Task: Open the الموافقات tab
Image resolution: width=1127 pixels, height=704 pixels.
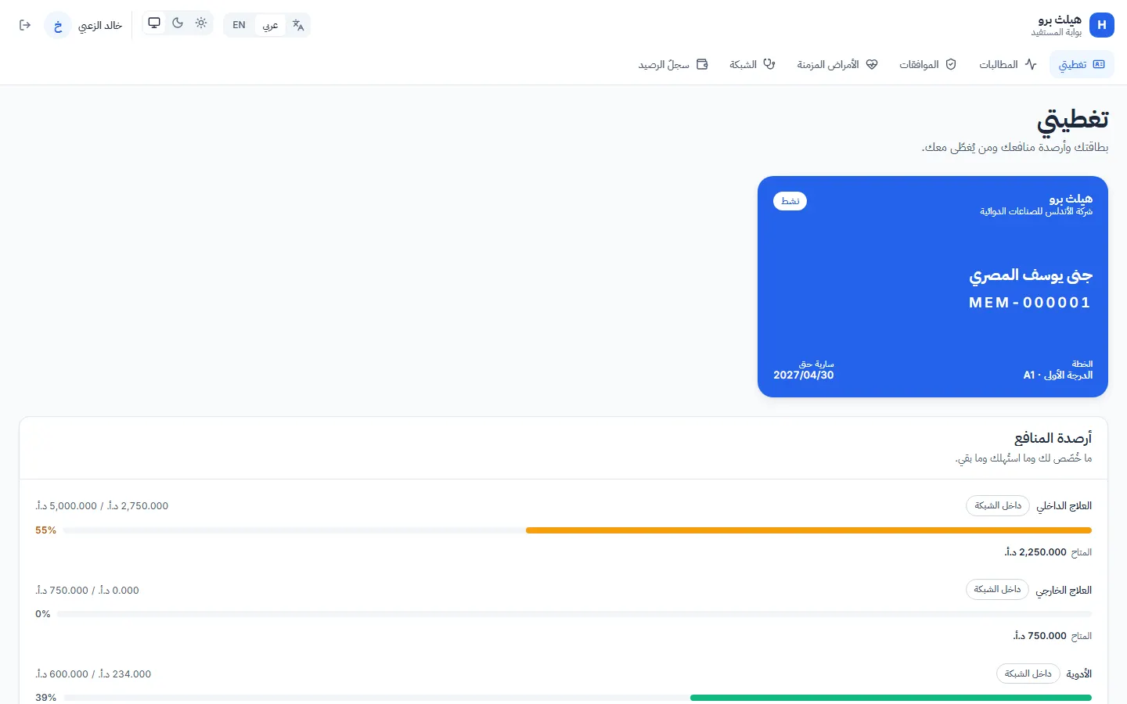Action: tap(928, 64)
